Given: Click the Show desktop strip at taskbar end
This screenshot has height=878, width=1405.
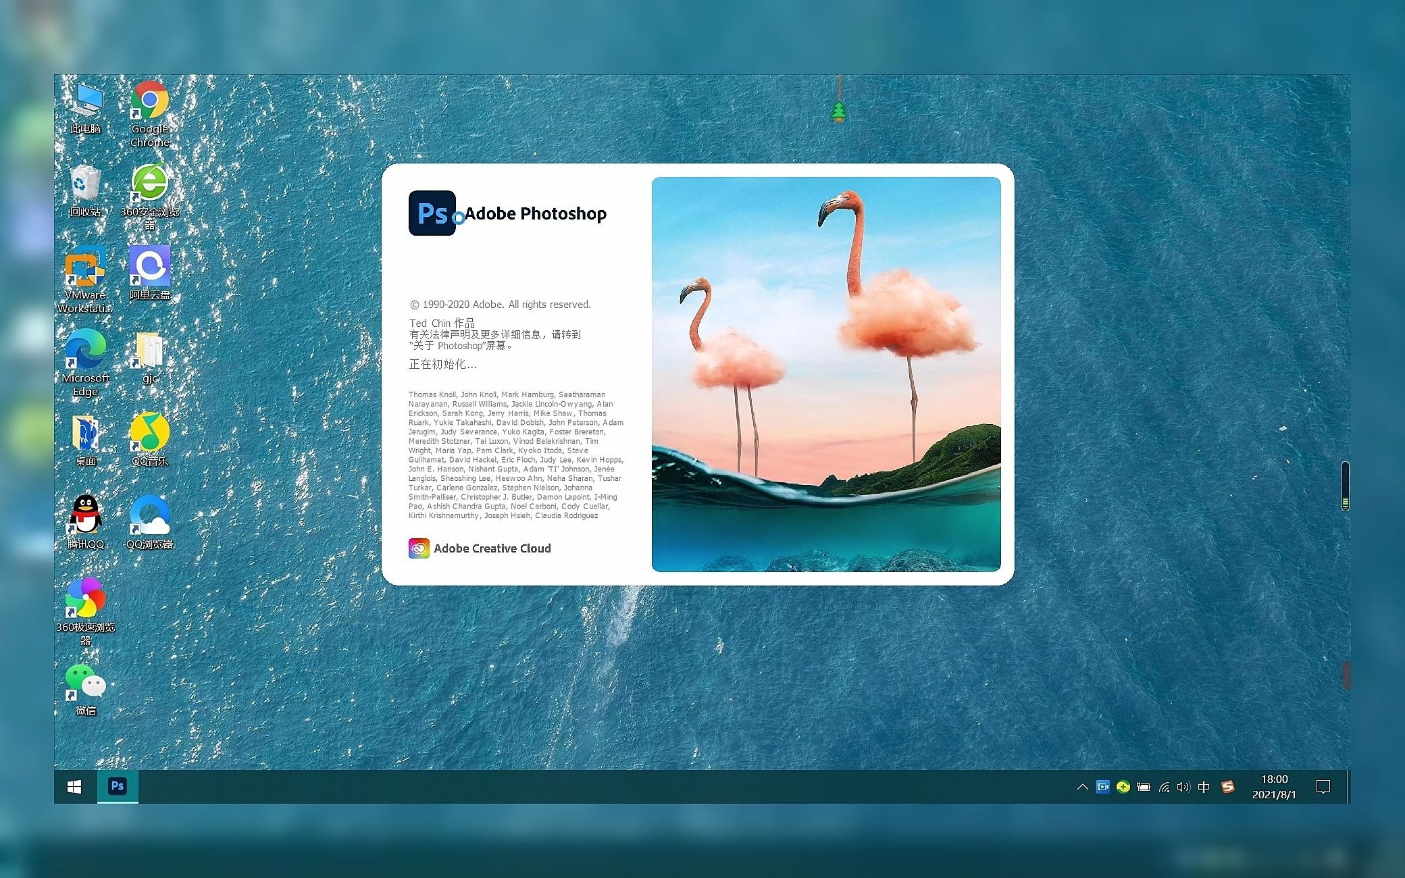Looking at the screenshot, I should tap(1348, 787).
